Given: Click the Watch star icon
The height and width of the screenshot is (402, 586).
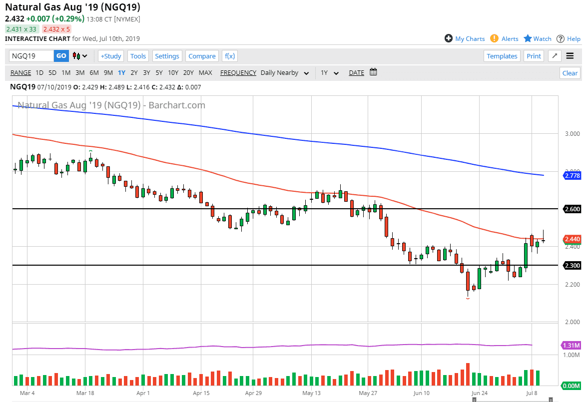Looking at the screenshot, I should (528, 38).
